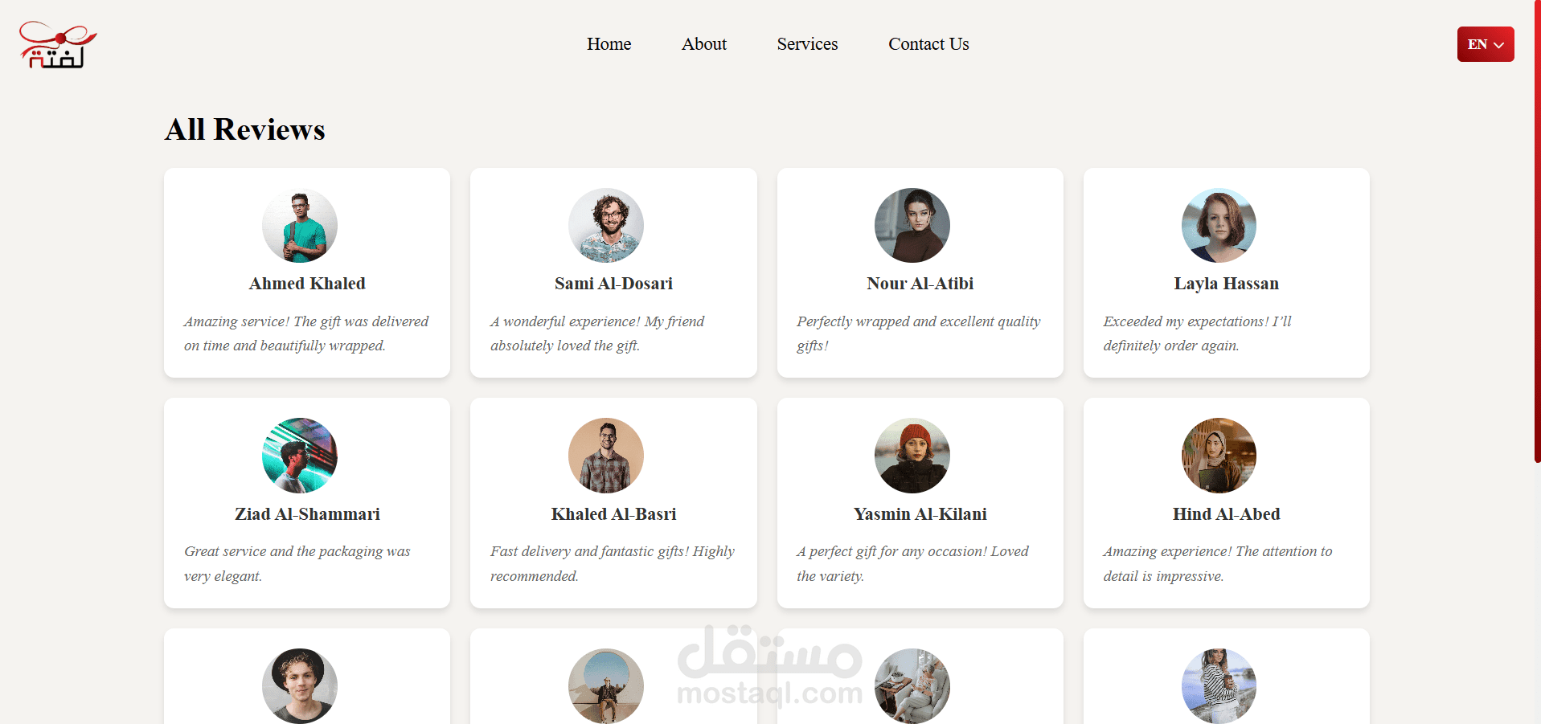Click the Hind Al-Abed name heading
The image size is (1541, 724).
point(1226,514)
